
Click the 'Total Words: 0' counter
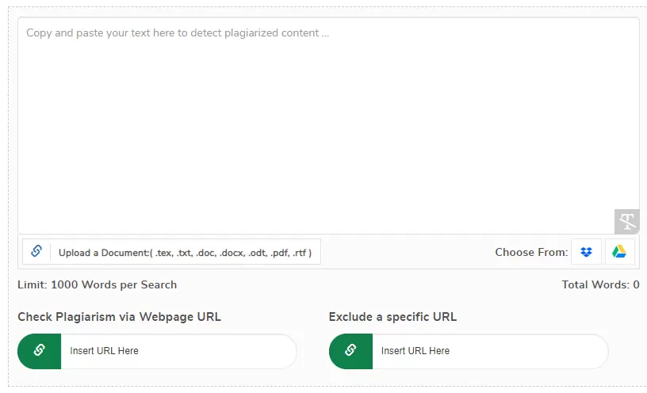[599, 284]
